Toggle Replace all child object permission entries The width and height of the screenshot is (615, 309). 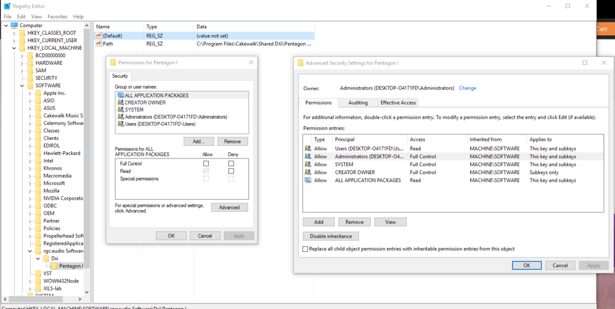[306, 249]
